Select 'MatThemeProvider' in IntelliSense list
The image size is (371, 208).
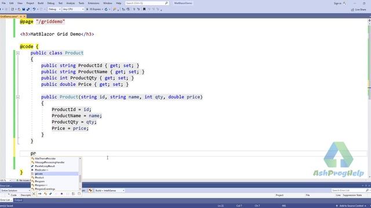click(45, 158)
